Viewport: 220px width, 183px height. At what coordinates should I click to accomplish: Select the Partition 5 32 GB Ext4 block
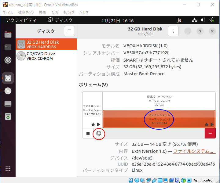[159, 119]
